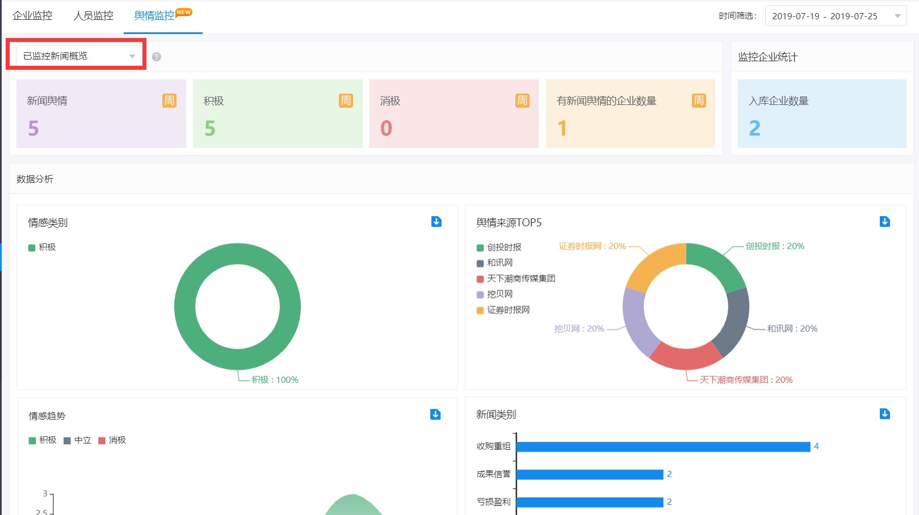919x515 pixels.
Task: Toggle 创投时报 legend item
Action: click(x=499, y=247)
